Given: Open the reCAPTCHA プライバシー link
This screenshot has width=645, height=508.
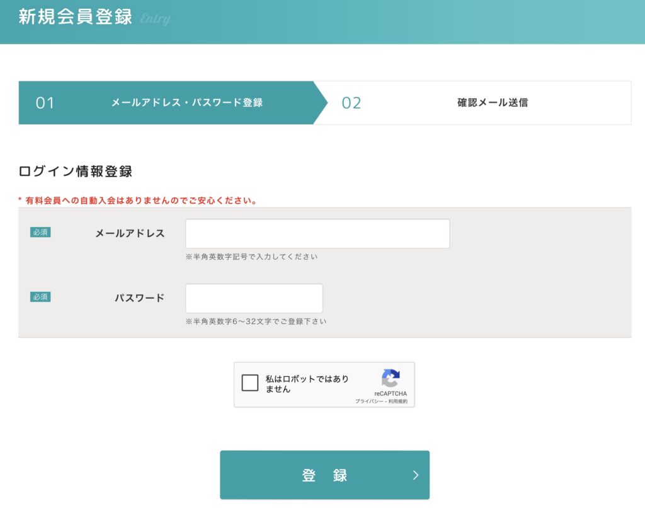Looking at the screenshot, I should [x=367, y=401].
